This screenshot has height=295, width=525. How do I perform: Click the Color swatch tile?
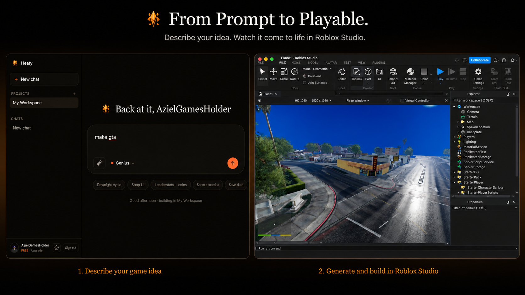(424, 72)
